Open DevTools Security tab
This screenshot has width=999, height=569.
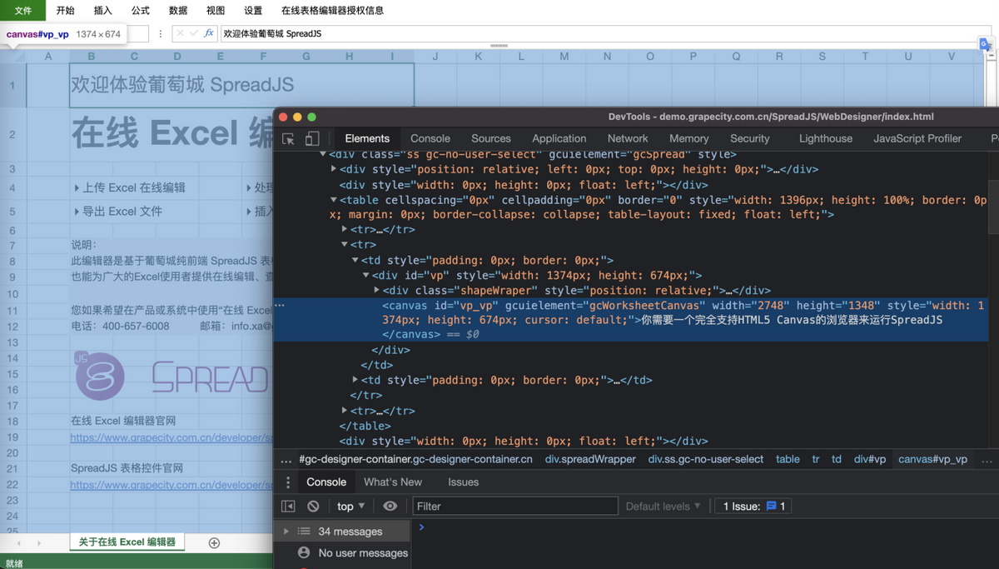click(750, 138)
